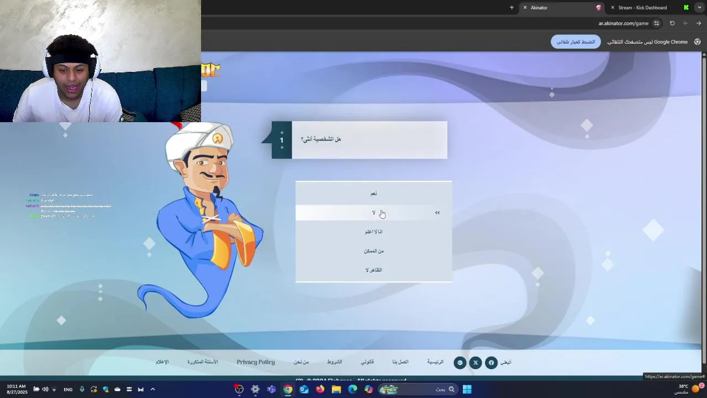
Task: Open the third social icon in footer
Action: click(460, 363)
